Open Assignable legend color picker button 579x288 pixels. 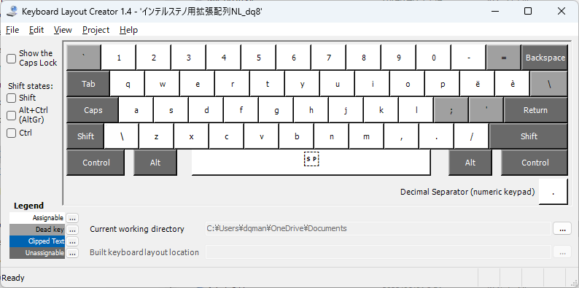(x=72, y=218)
